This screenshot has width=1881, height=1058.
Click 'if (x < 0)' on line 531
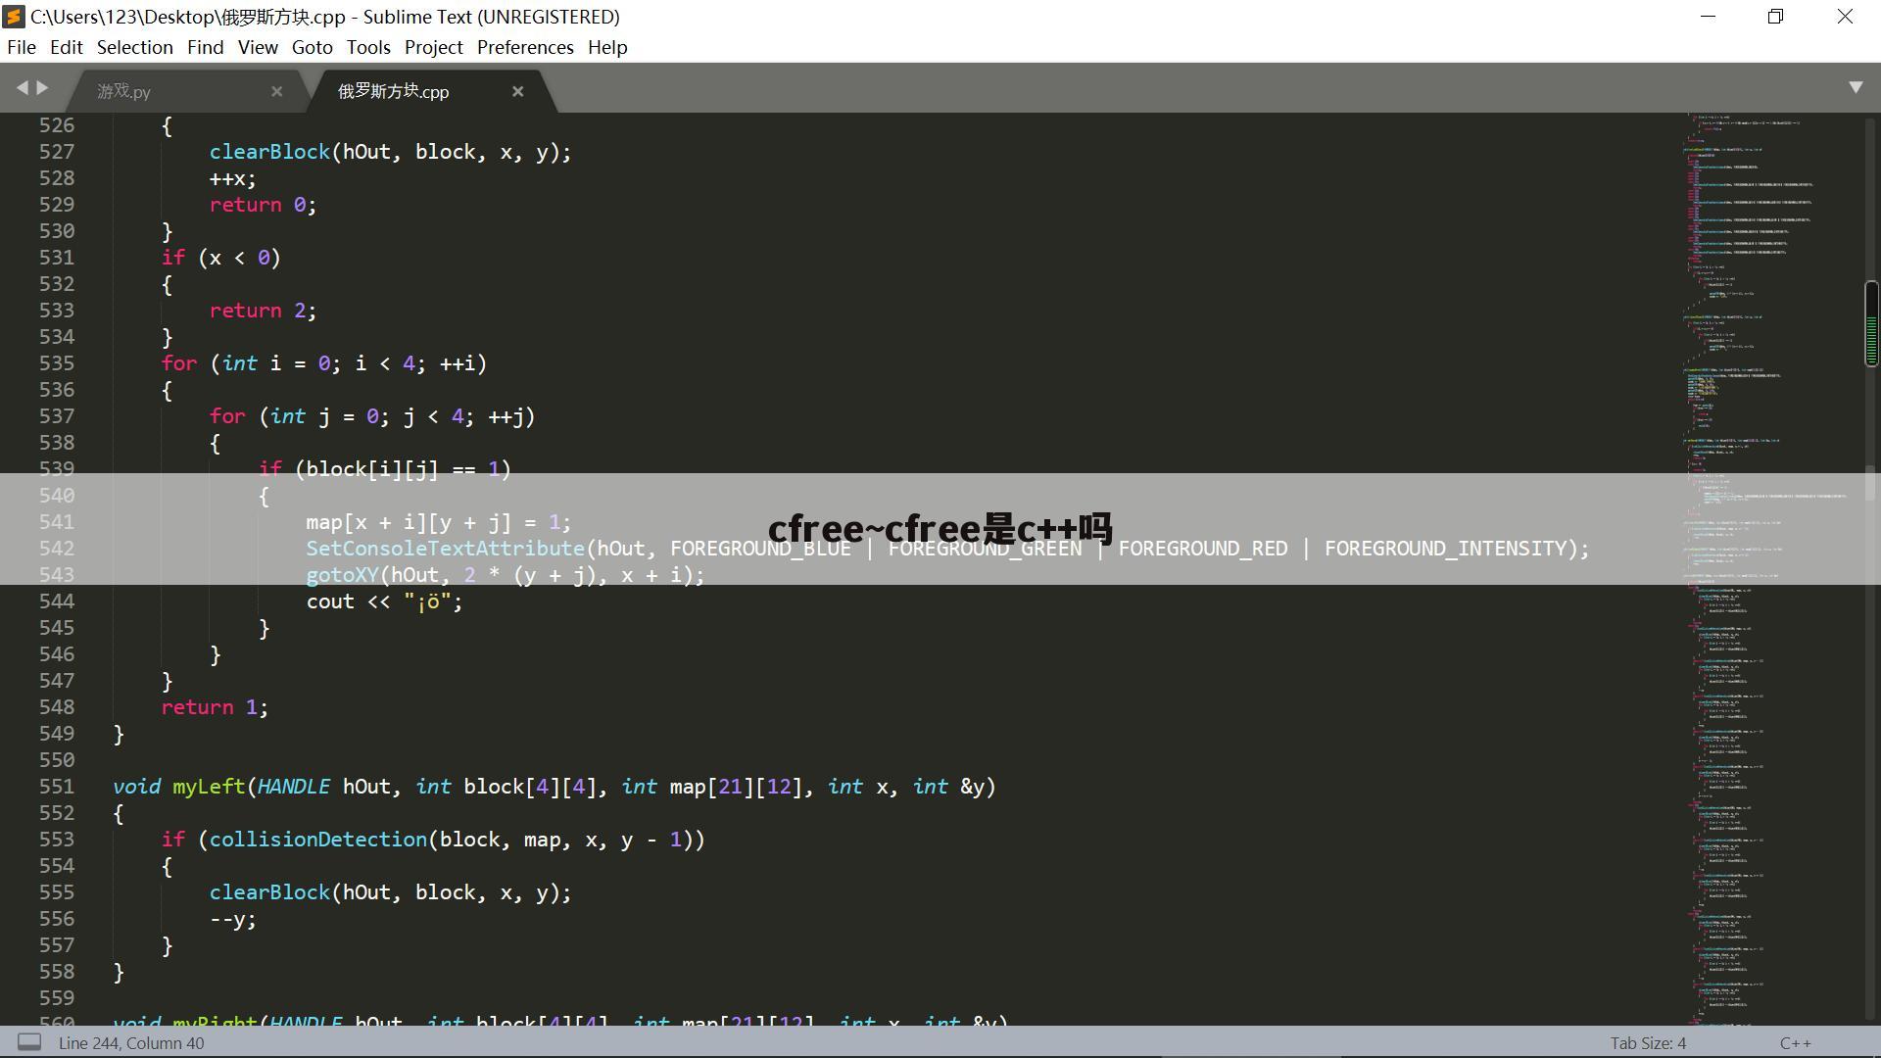tap(221, 258)
